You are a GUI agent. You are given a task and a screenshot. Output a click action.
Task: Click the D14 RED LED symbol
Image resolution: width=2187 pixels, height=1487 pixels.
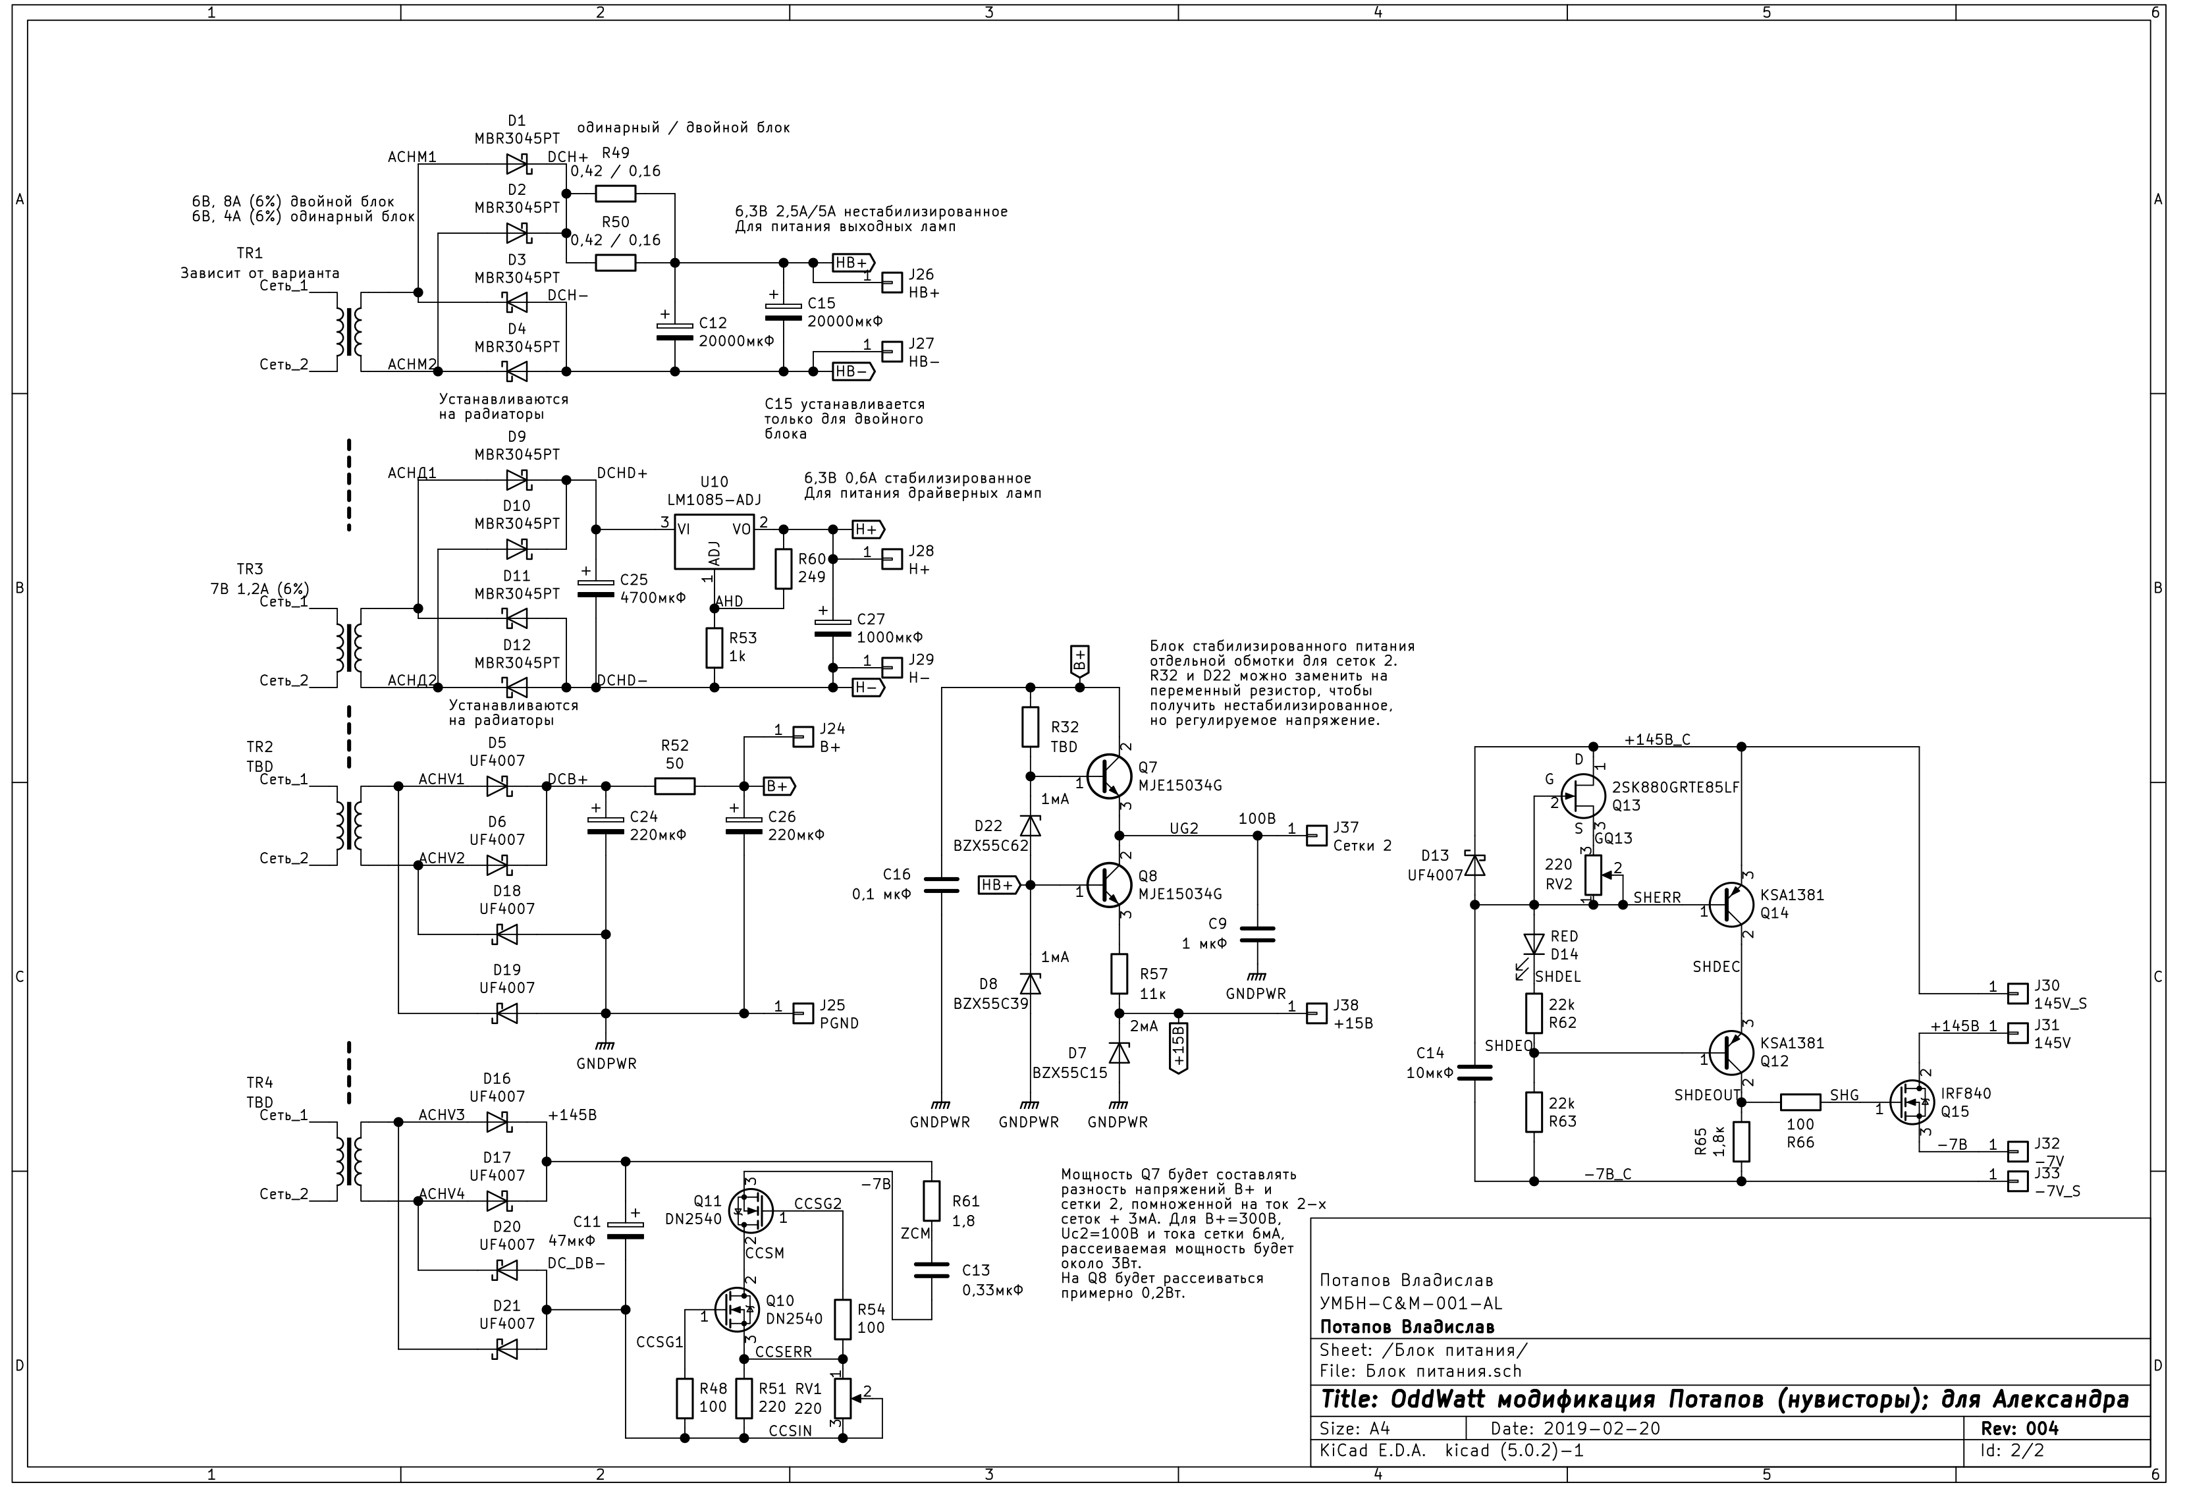point(1534,943)
